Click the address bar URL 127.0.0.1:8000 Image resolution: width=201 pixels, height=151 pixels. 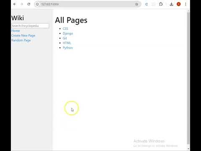(x=50, y=4)
